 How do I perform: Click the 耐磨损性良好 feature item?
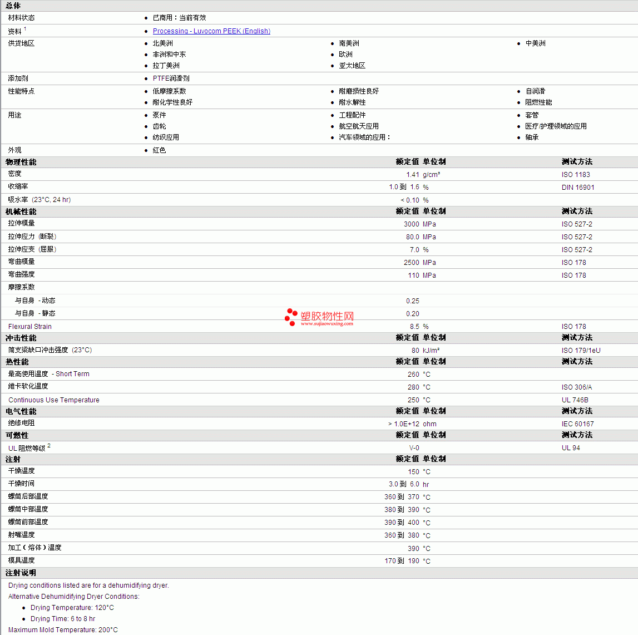359,91
